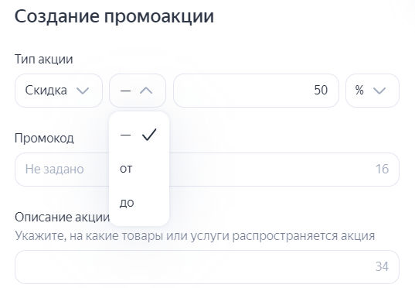415x288 pixels.
Task: Click the checkmark beside the selected dash option
Action: tap(149, 135)
